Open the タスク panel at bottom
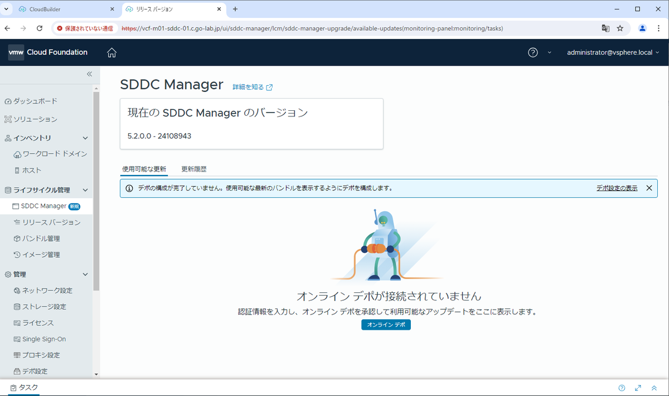The image size is (669, 396). 24,388
